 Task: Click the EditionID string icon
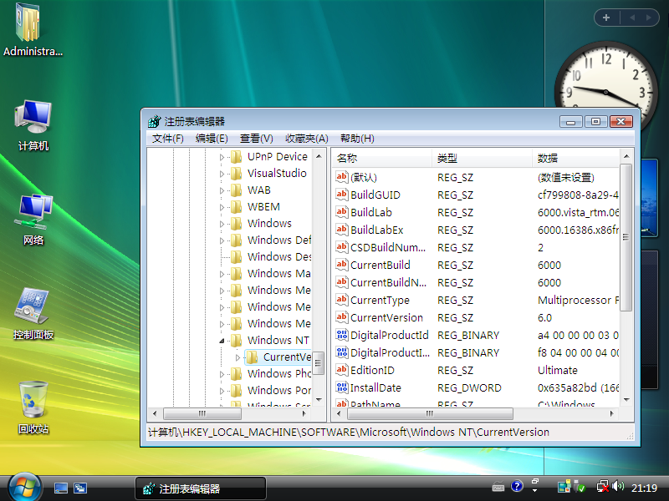(342, 370)
